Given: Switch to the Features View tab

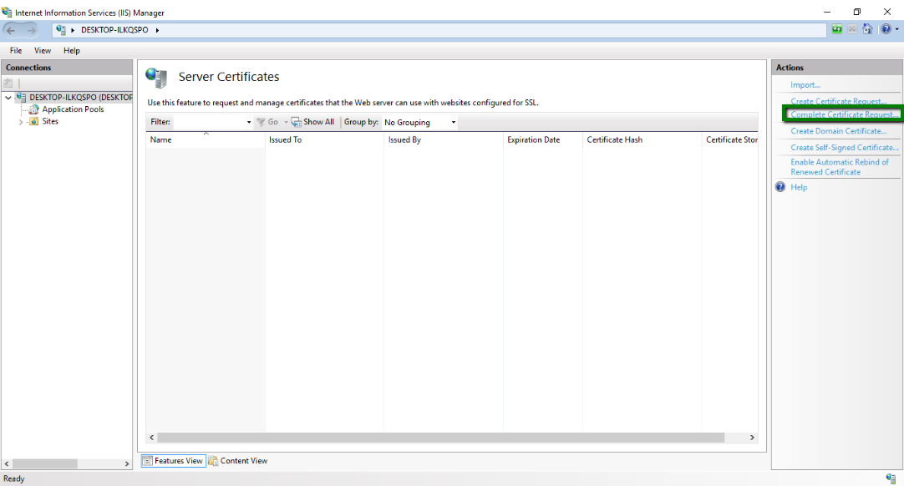Looking at the screenshot, I should tap(174, 461).
